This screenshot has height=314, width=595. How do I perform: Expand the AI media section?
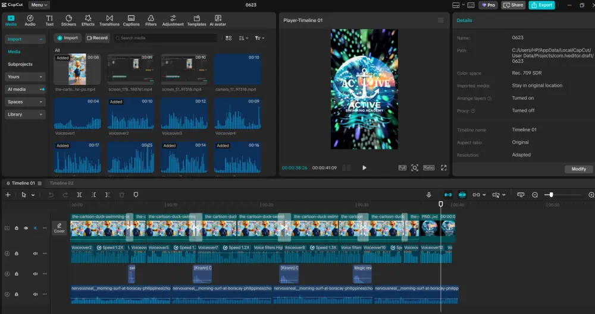coord(25,89)
